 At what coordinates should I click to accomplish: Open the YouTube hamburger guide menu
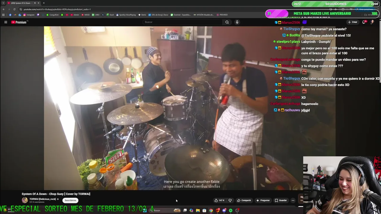tap(6, 22)
